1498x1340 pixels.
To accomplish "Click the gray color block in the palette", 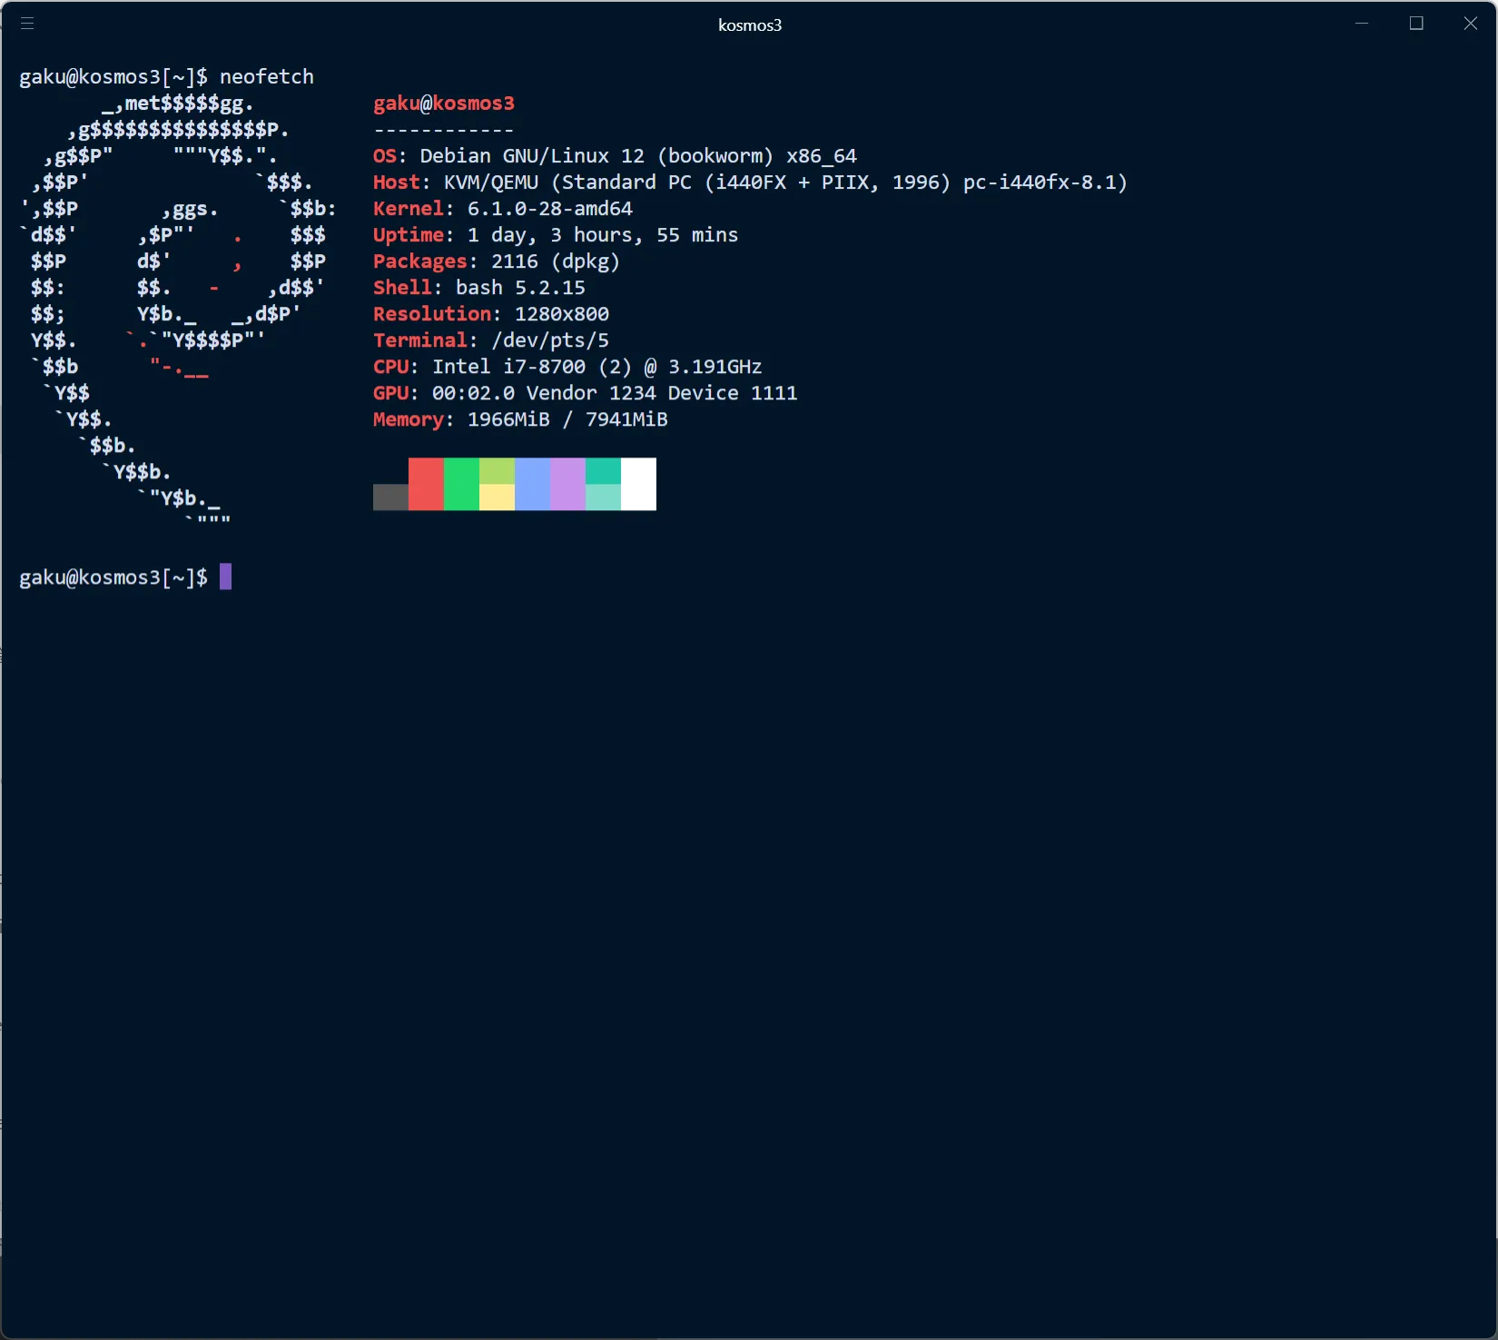I will point(390,497).
